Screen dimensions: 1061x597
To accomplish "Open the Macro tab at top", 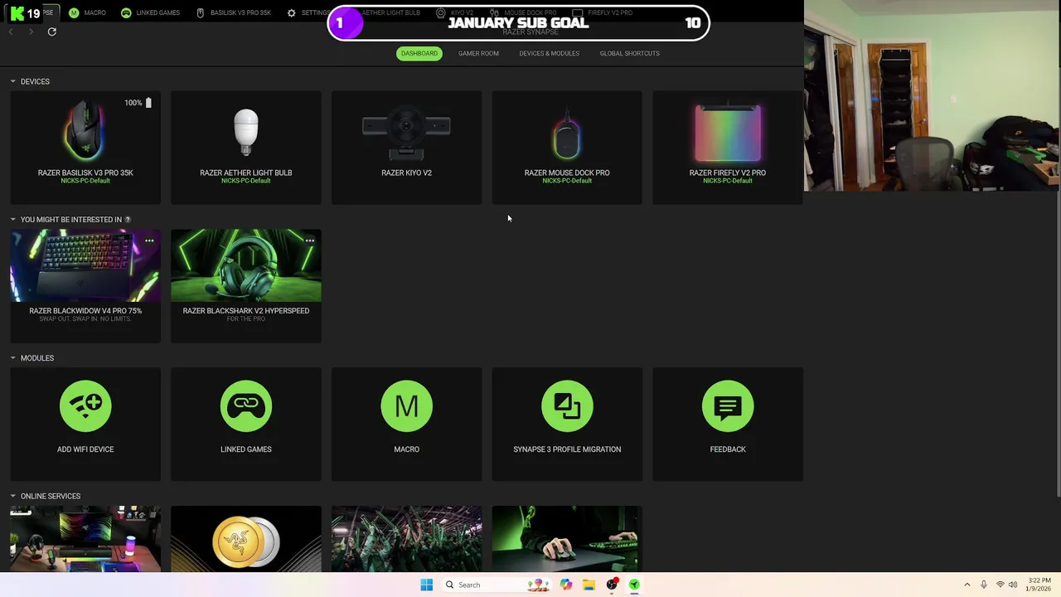I will tap(87, 13).
